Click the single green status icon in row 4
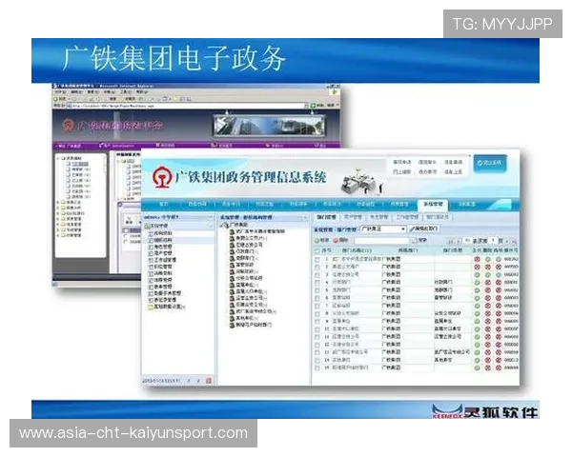The height and width of the screenshot is (457, 572). coord(477,283)
